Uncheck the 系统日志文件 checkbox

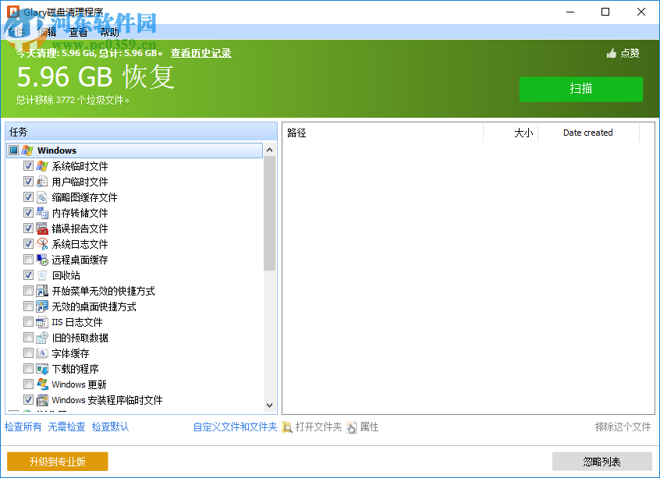pyautogui.click(x=28, y=243)
